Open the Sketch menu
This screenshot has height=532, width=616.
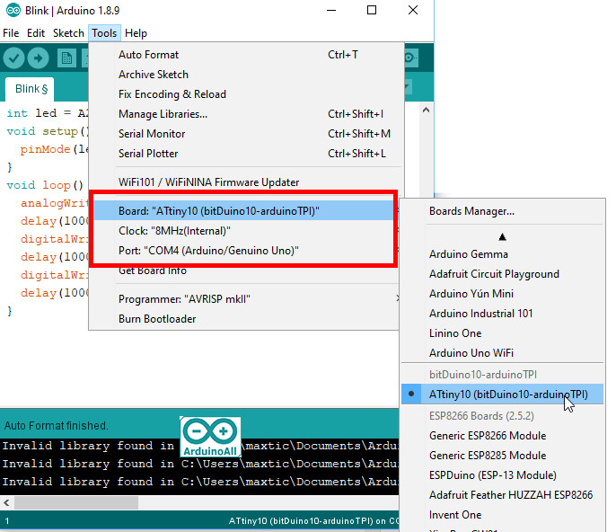[x=68, y=33]
